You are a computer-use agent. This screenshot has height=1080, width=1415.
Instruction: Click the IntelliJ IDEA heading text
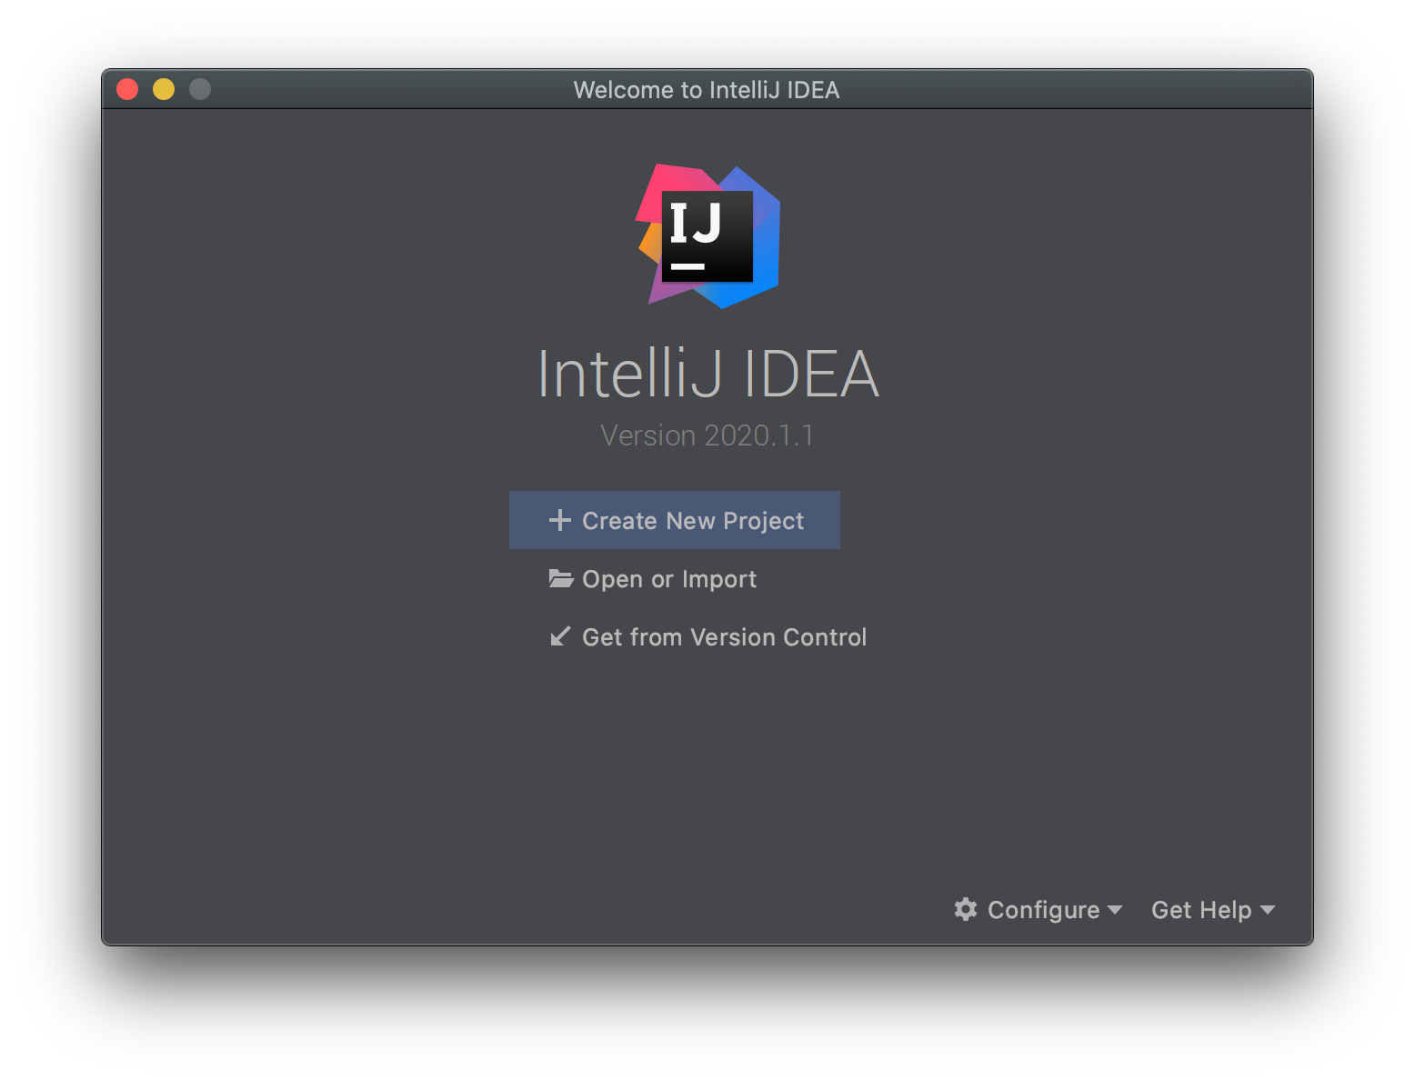[707, 374]
